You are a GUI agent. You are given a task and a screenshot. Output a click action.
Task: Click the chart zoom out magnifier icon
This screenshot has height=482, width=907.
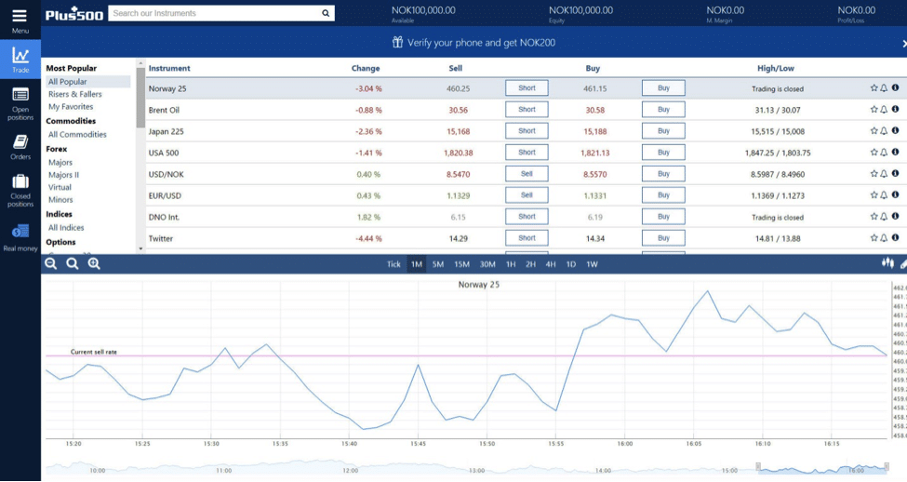pyautogui.click(x=51, y=264)
